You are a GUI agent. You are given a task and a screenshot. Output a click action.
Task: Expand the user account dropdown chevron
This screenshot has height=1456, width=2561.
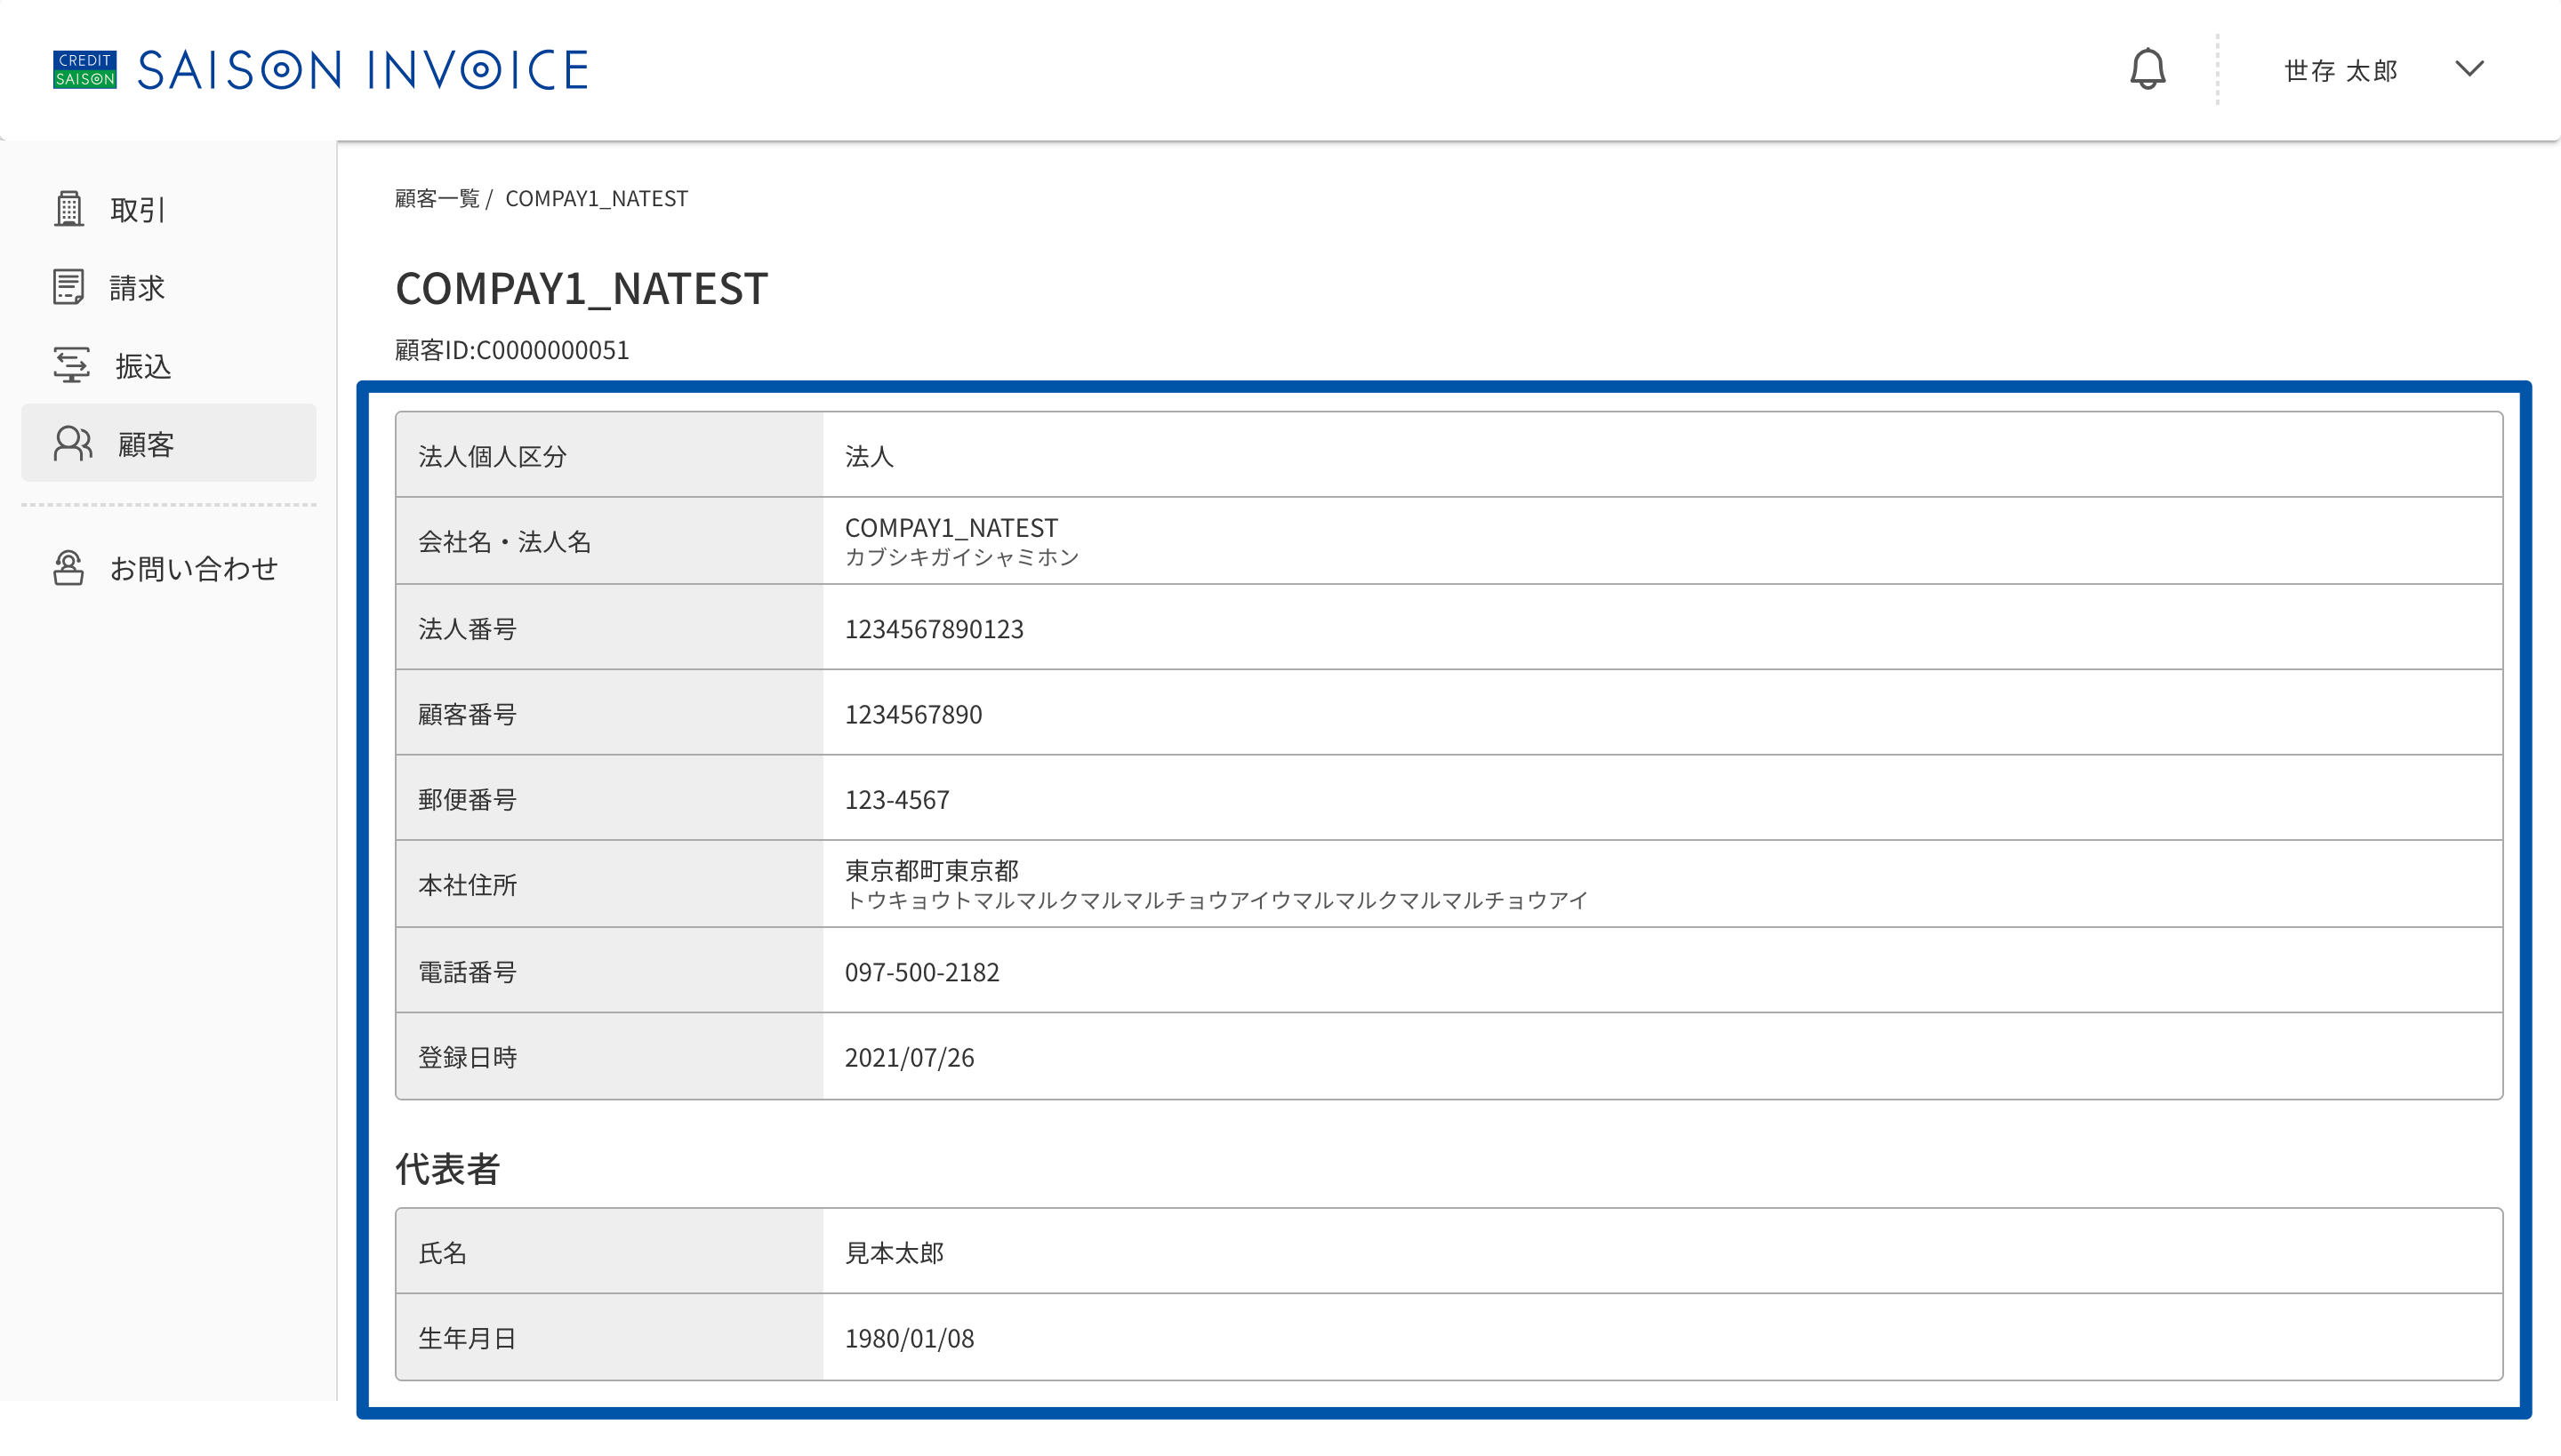pos(2470,69)
